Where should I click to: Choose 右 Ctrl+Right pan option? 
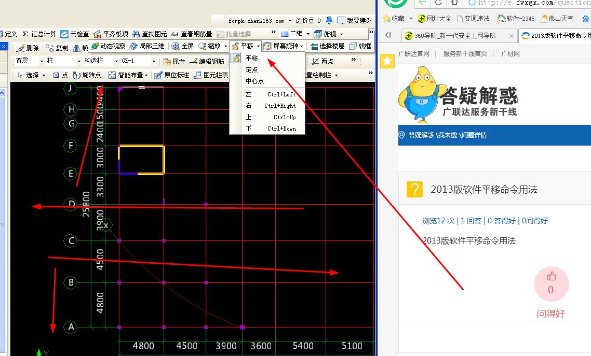(267, 106)
